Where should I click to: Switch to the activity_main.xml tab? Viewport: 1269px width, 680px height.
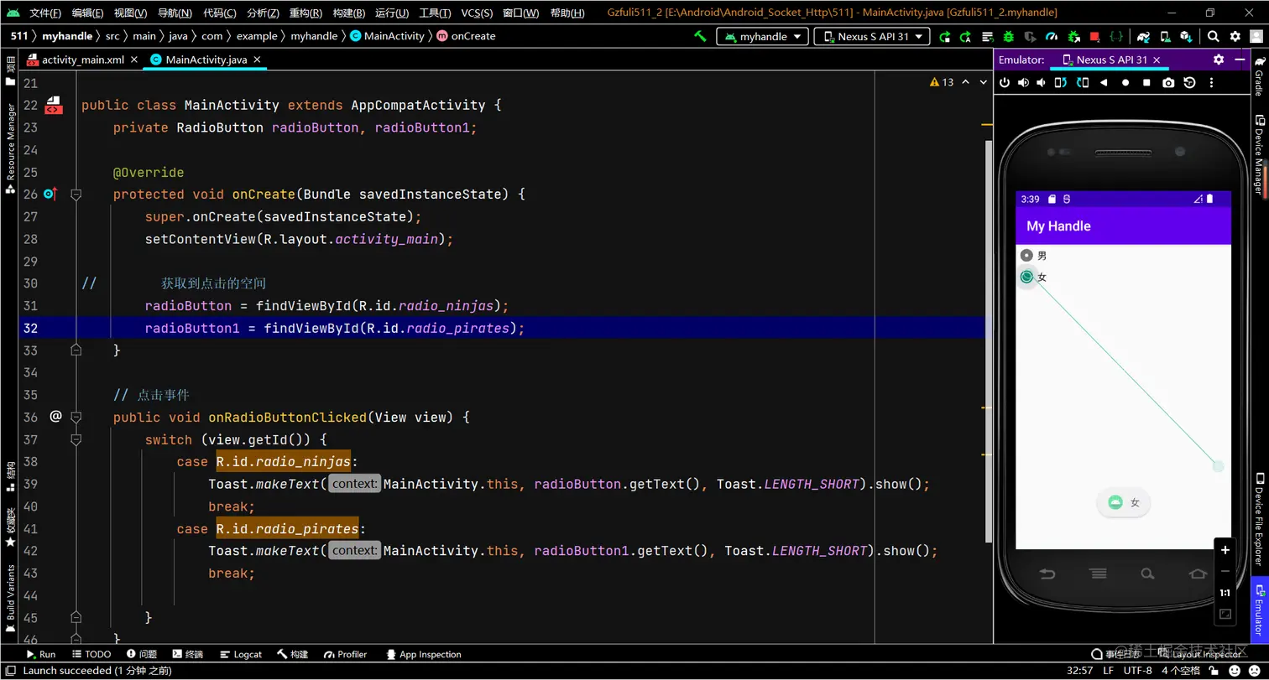tap(81, 60)
